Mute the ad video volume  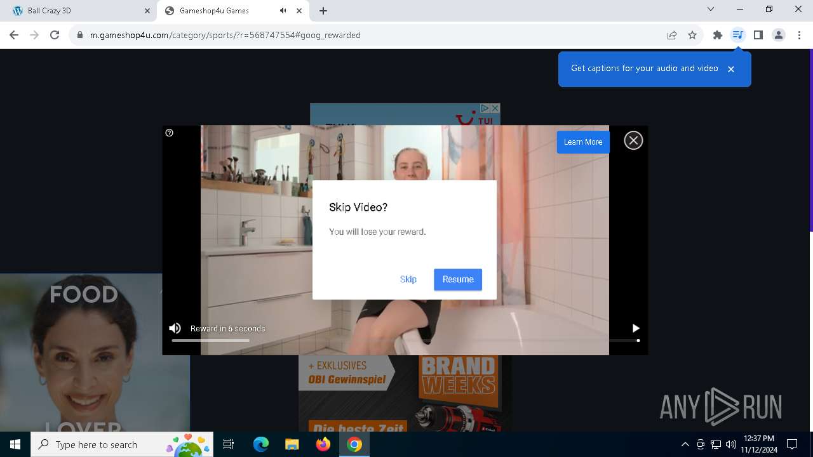[x=175, y=328]
